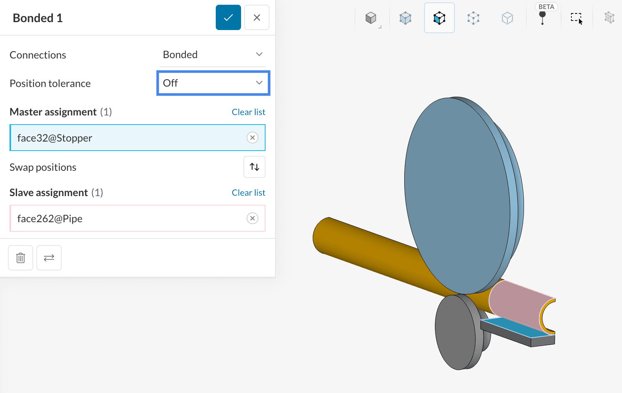Image resolution: width=622 pixels, height=393 pixels.
Task: Activate the box selection tool
Action: pyautogui.click(x=577, y=18)
